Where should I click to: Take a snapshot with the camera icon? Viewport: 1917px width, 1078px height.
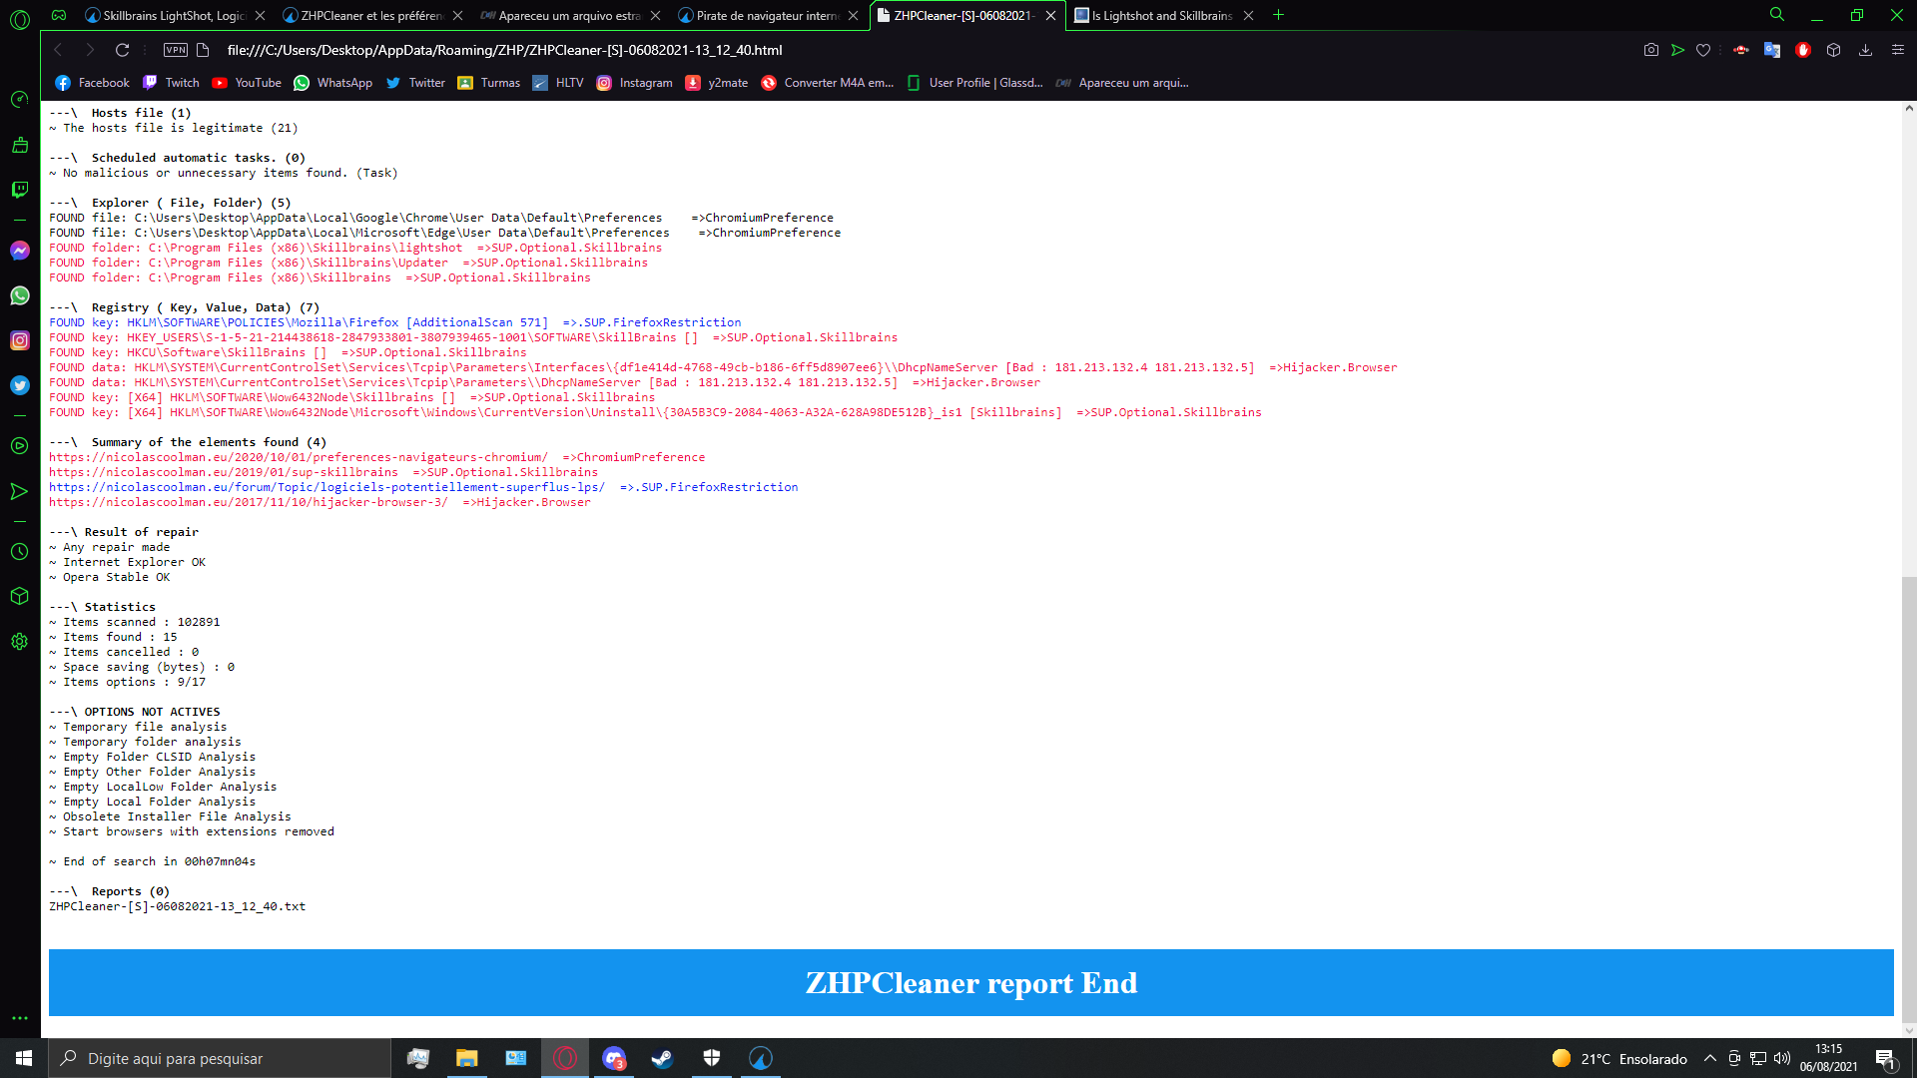[x=1651, y=50]
